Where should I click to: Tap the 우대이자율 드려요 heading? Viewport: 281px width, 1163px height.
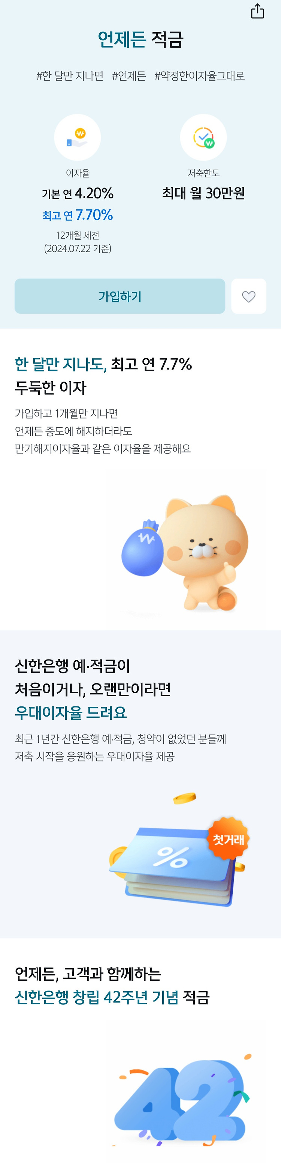pyautogui.click(x=71, y=713)
